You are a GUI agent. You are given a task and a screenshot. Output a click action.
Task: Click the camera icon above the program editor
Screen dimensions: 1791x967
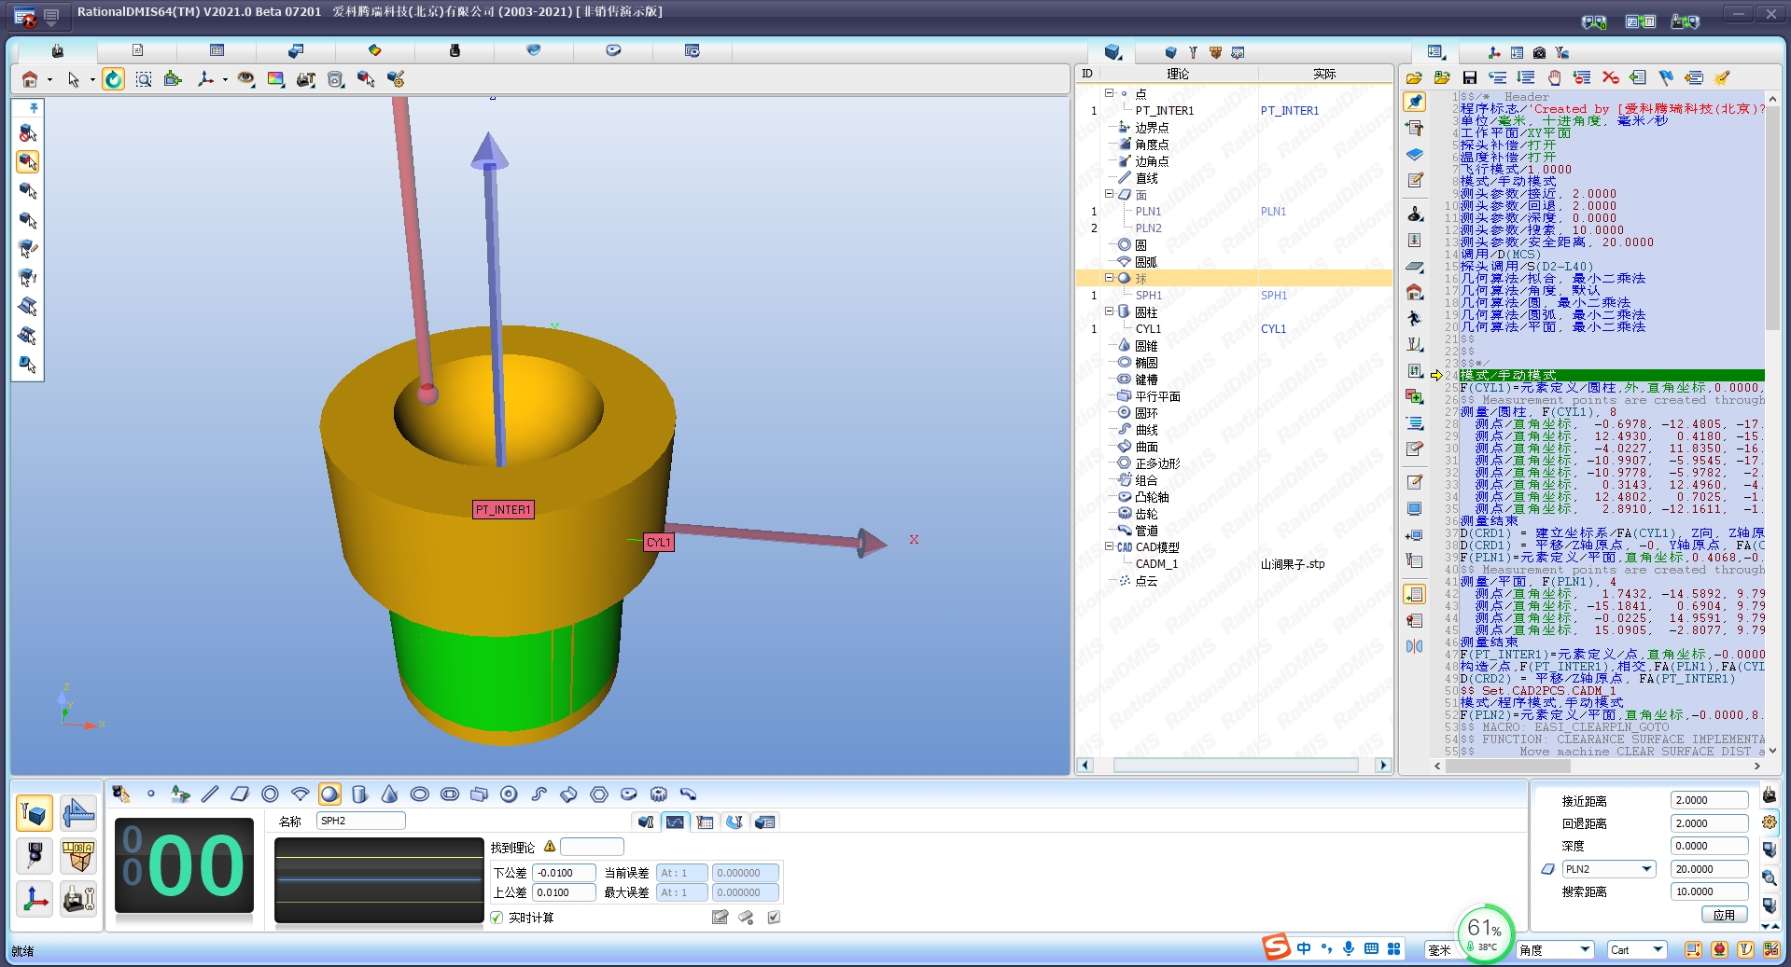pyautogui.click(x=1539, y=53)
